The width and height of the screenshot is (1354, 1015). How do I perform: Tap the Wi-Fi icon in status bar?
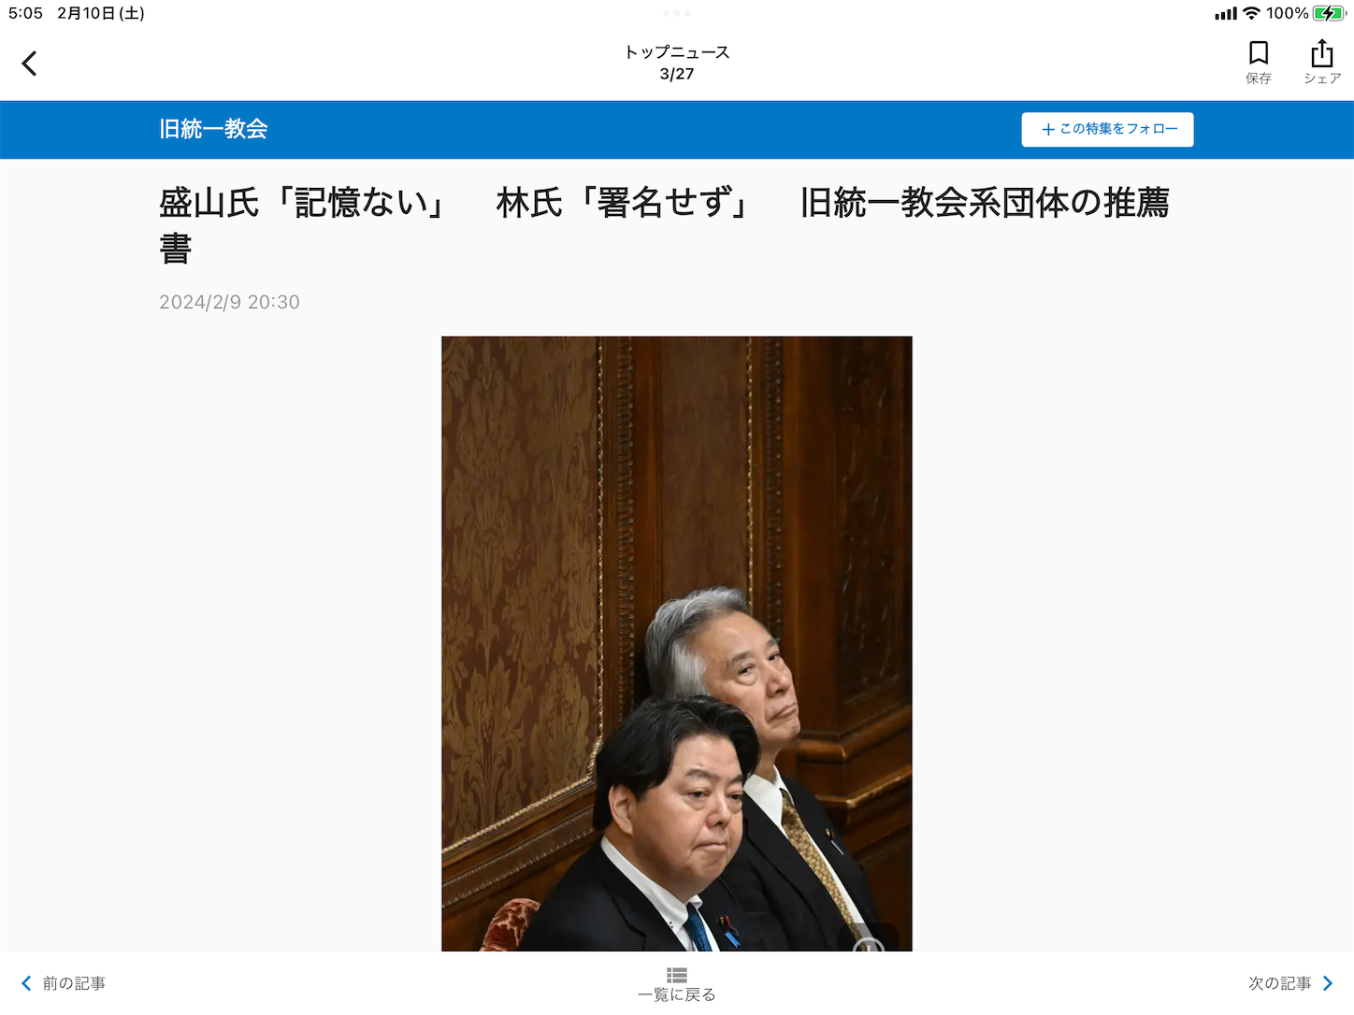click(x=1251, y=13)
